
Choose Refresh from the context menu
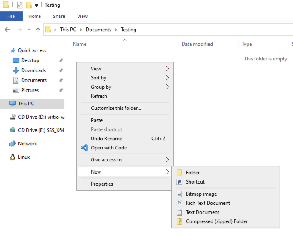(99, 96)
